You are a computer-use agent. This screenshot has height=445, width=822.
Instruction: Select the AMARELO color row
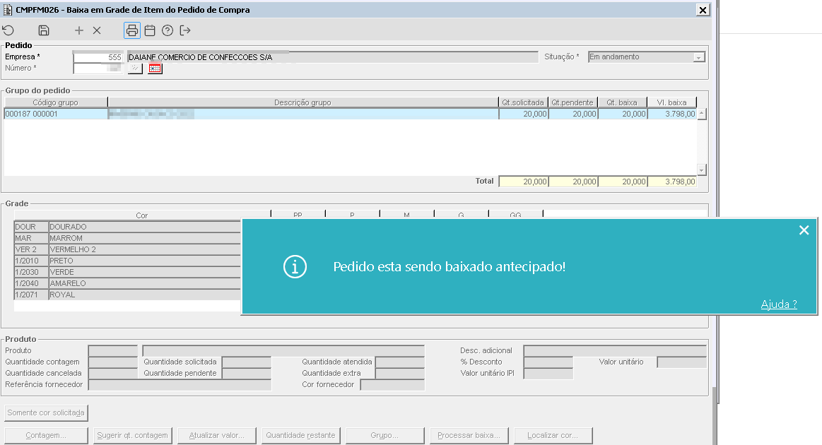click(x=127, y=283)
